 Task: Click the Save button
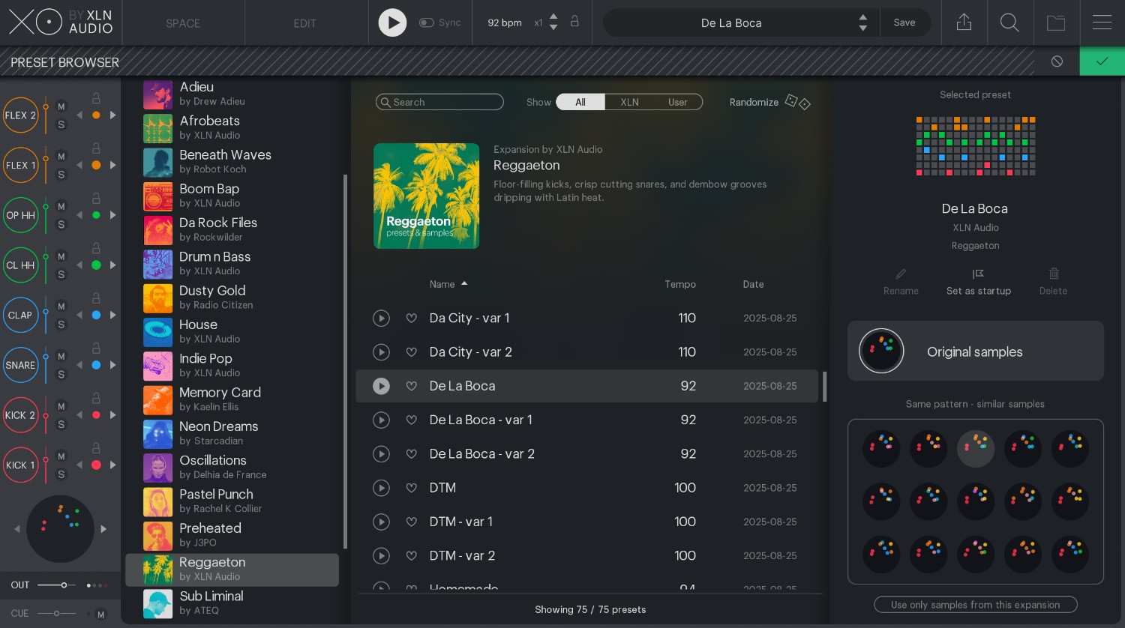[904, 22]
